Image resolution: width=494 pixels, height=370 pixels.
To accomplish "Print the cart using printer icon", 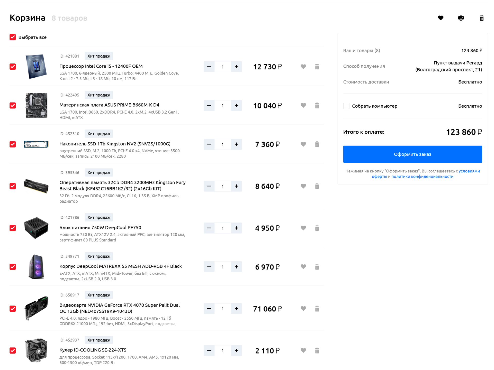I will (x=461, y=18).
